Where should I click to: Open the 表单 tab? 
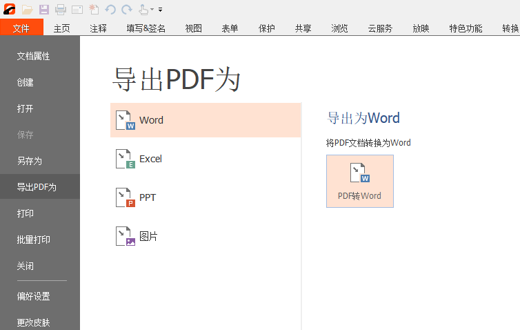click(x=230, y=28)
